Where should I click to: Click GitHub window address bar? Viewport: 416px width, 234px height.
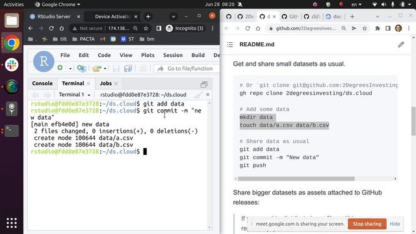coord(306,28)
